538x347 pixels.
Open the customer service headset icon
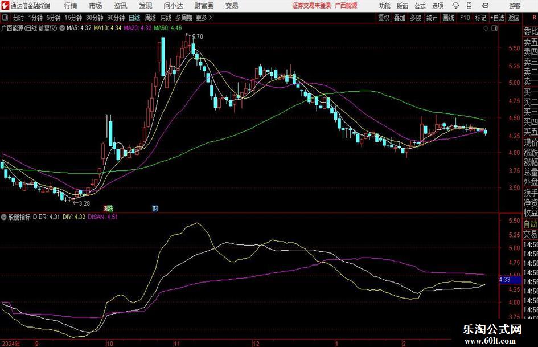point(455,6)
